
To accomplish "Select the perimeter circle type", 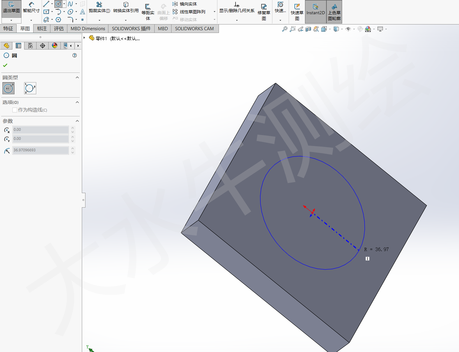I will coord(30,88).
